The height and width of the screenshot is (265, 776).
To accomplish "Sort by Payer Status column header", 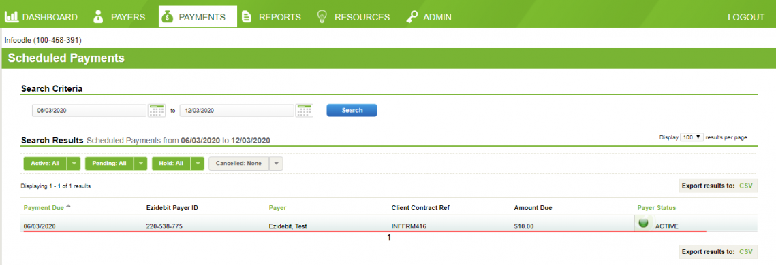I will (x=656, y=208).
